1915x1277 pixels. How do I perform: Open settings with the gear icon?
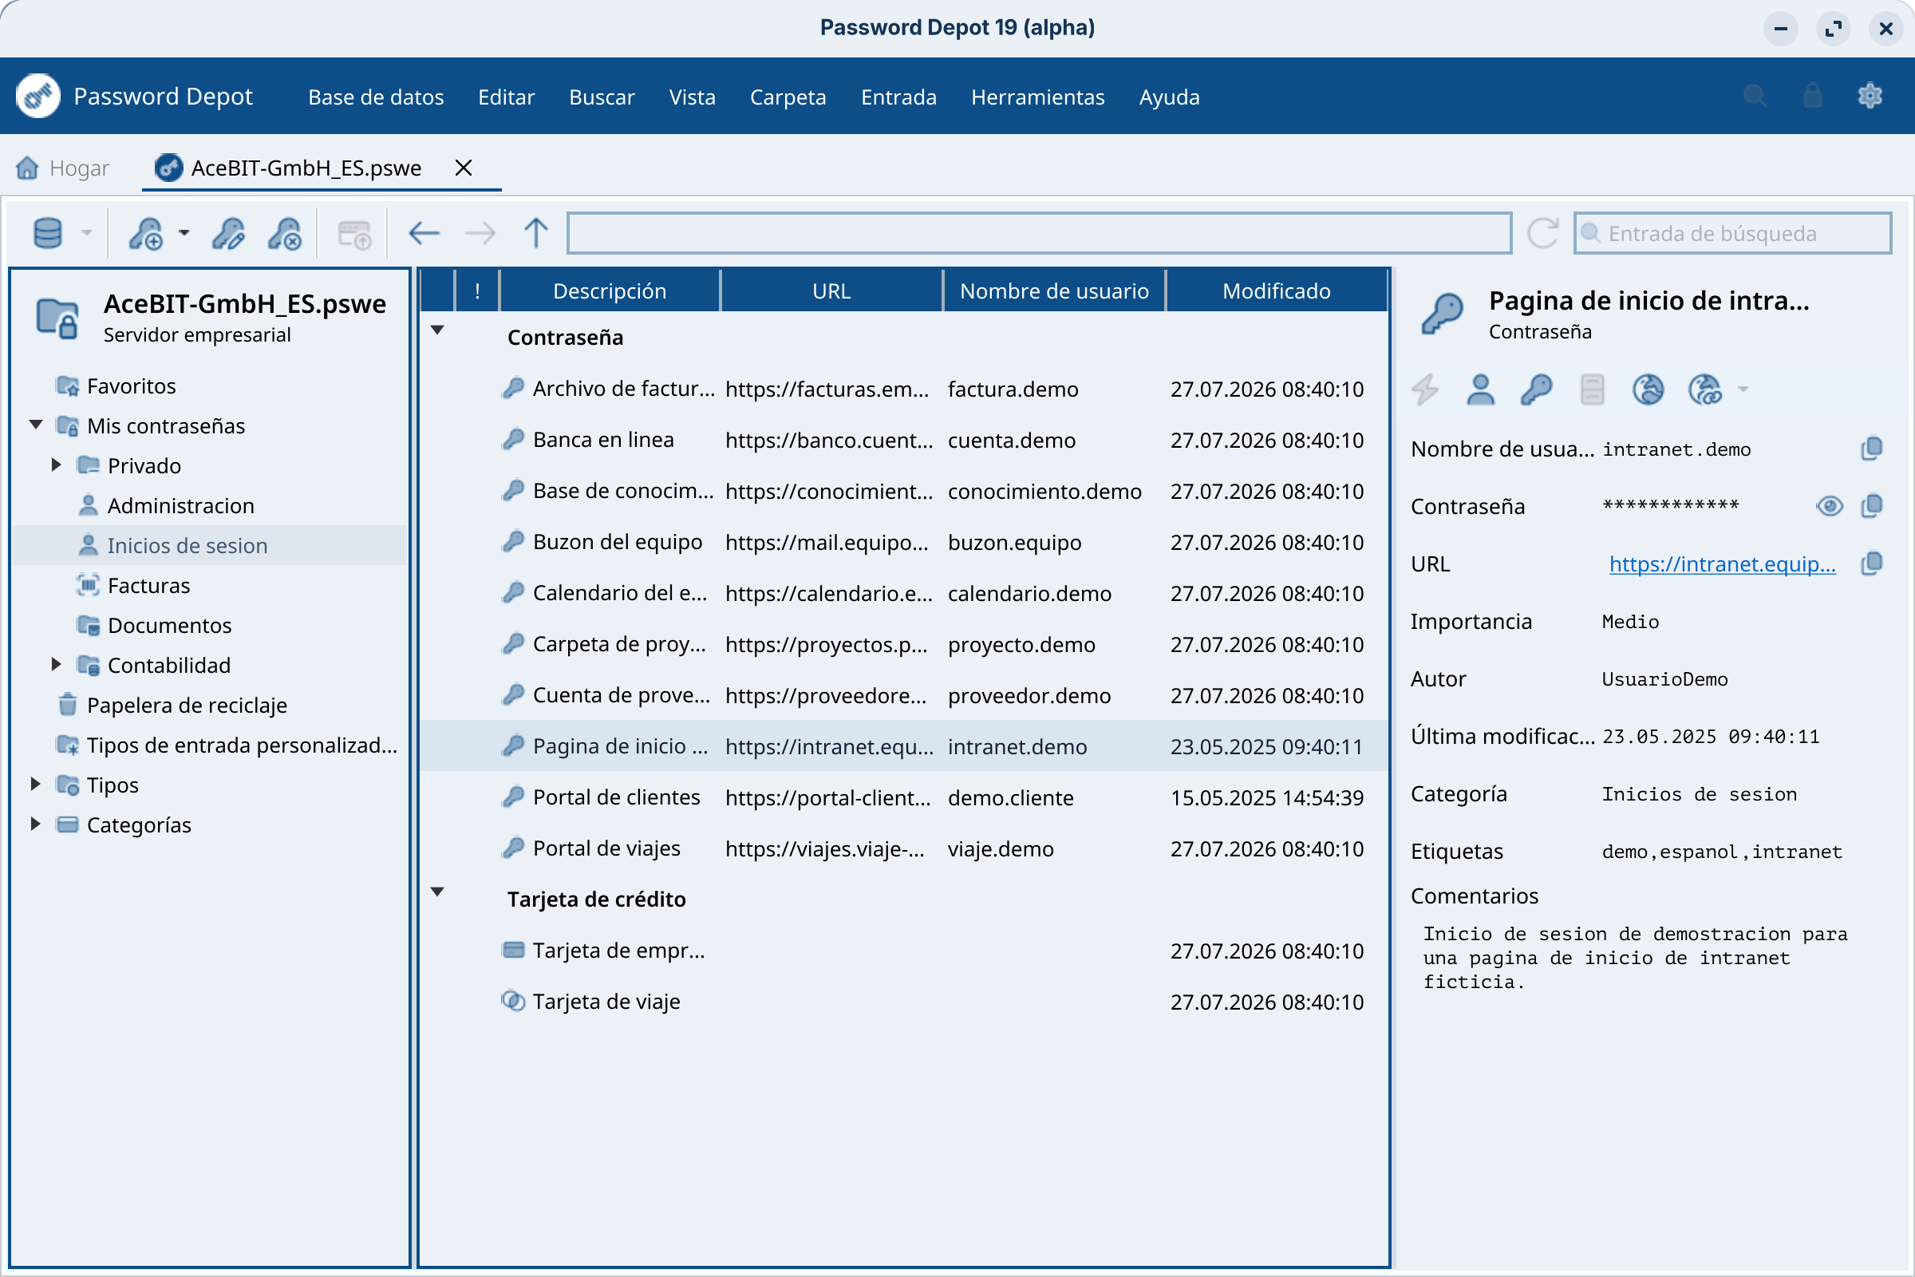1870,96
